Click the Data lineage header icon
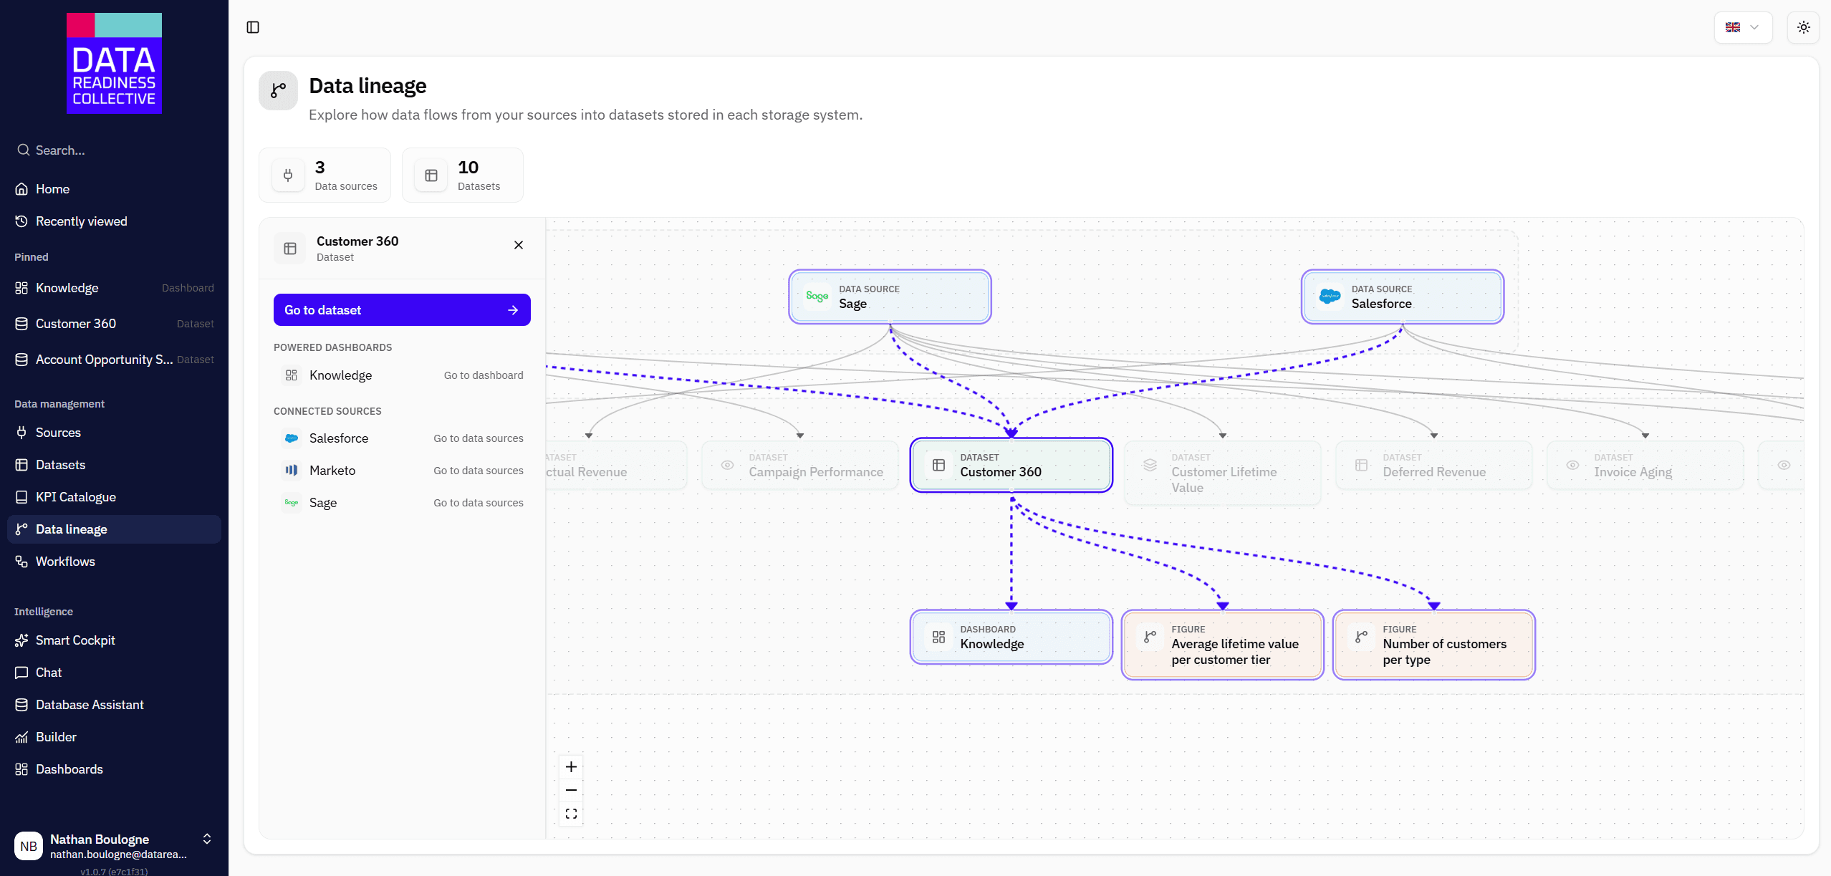The height and width of the screenshot is (876, 1831). click(x=278, y=90)
